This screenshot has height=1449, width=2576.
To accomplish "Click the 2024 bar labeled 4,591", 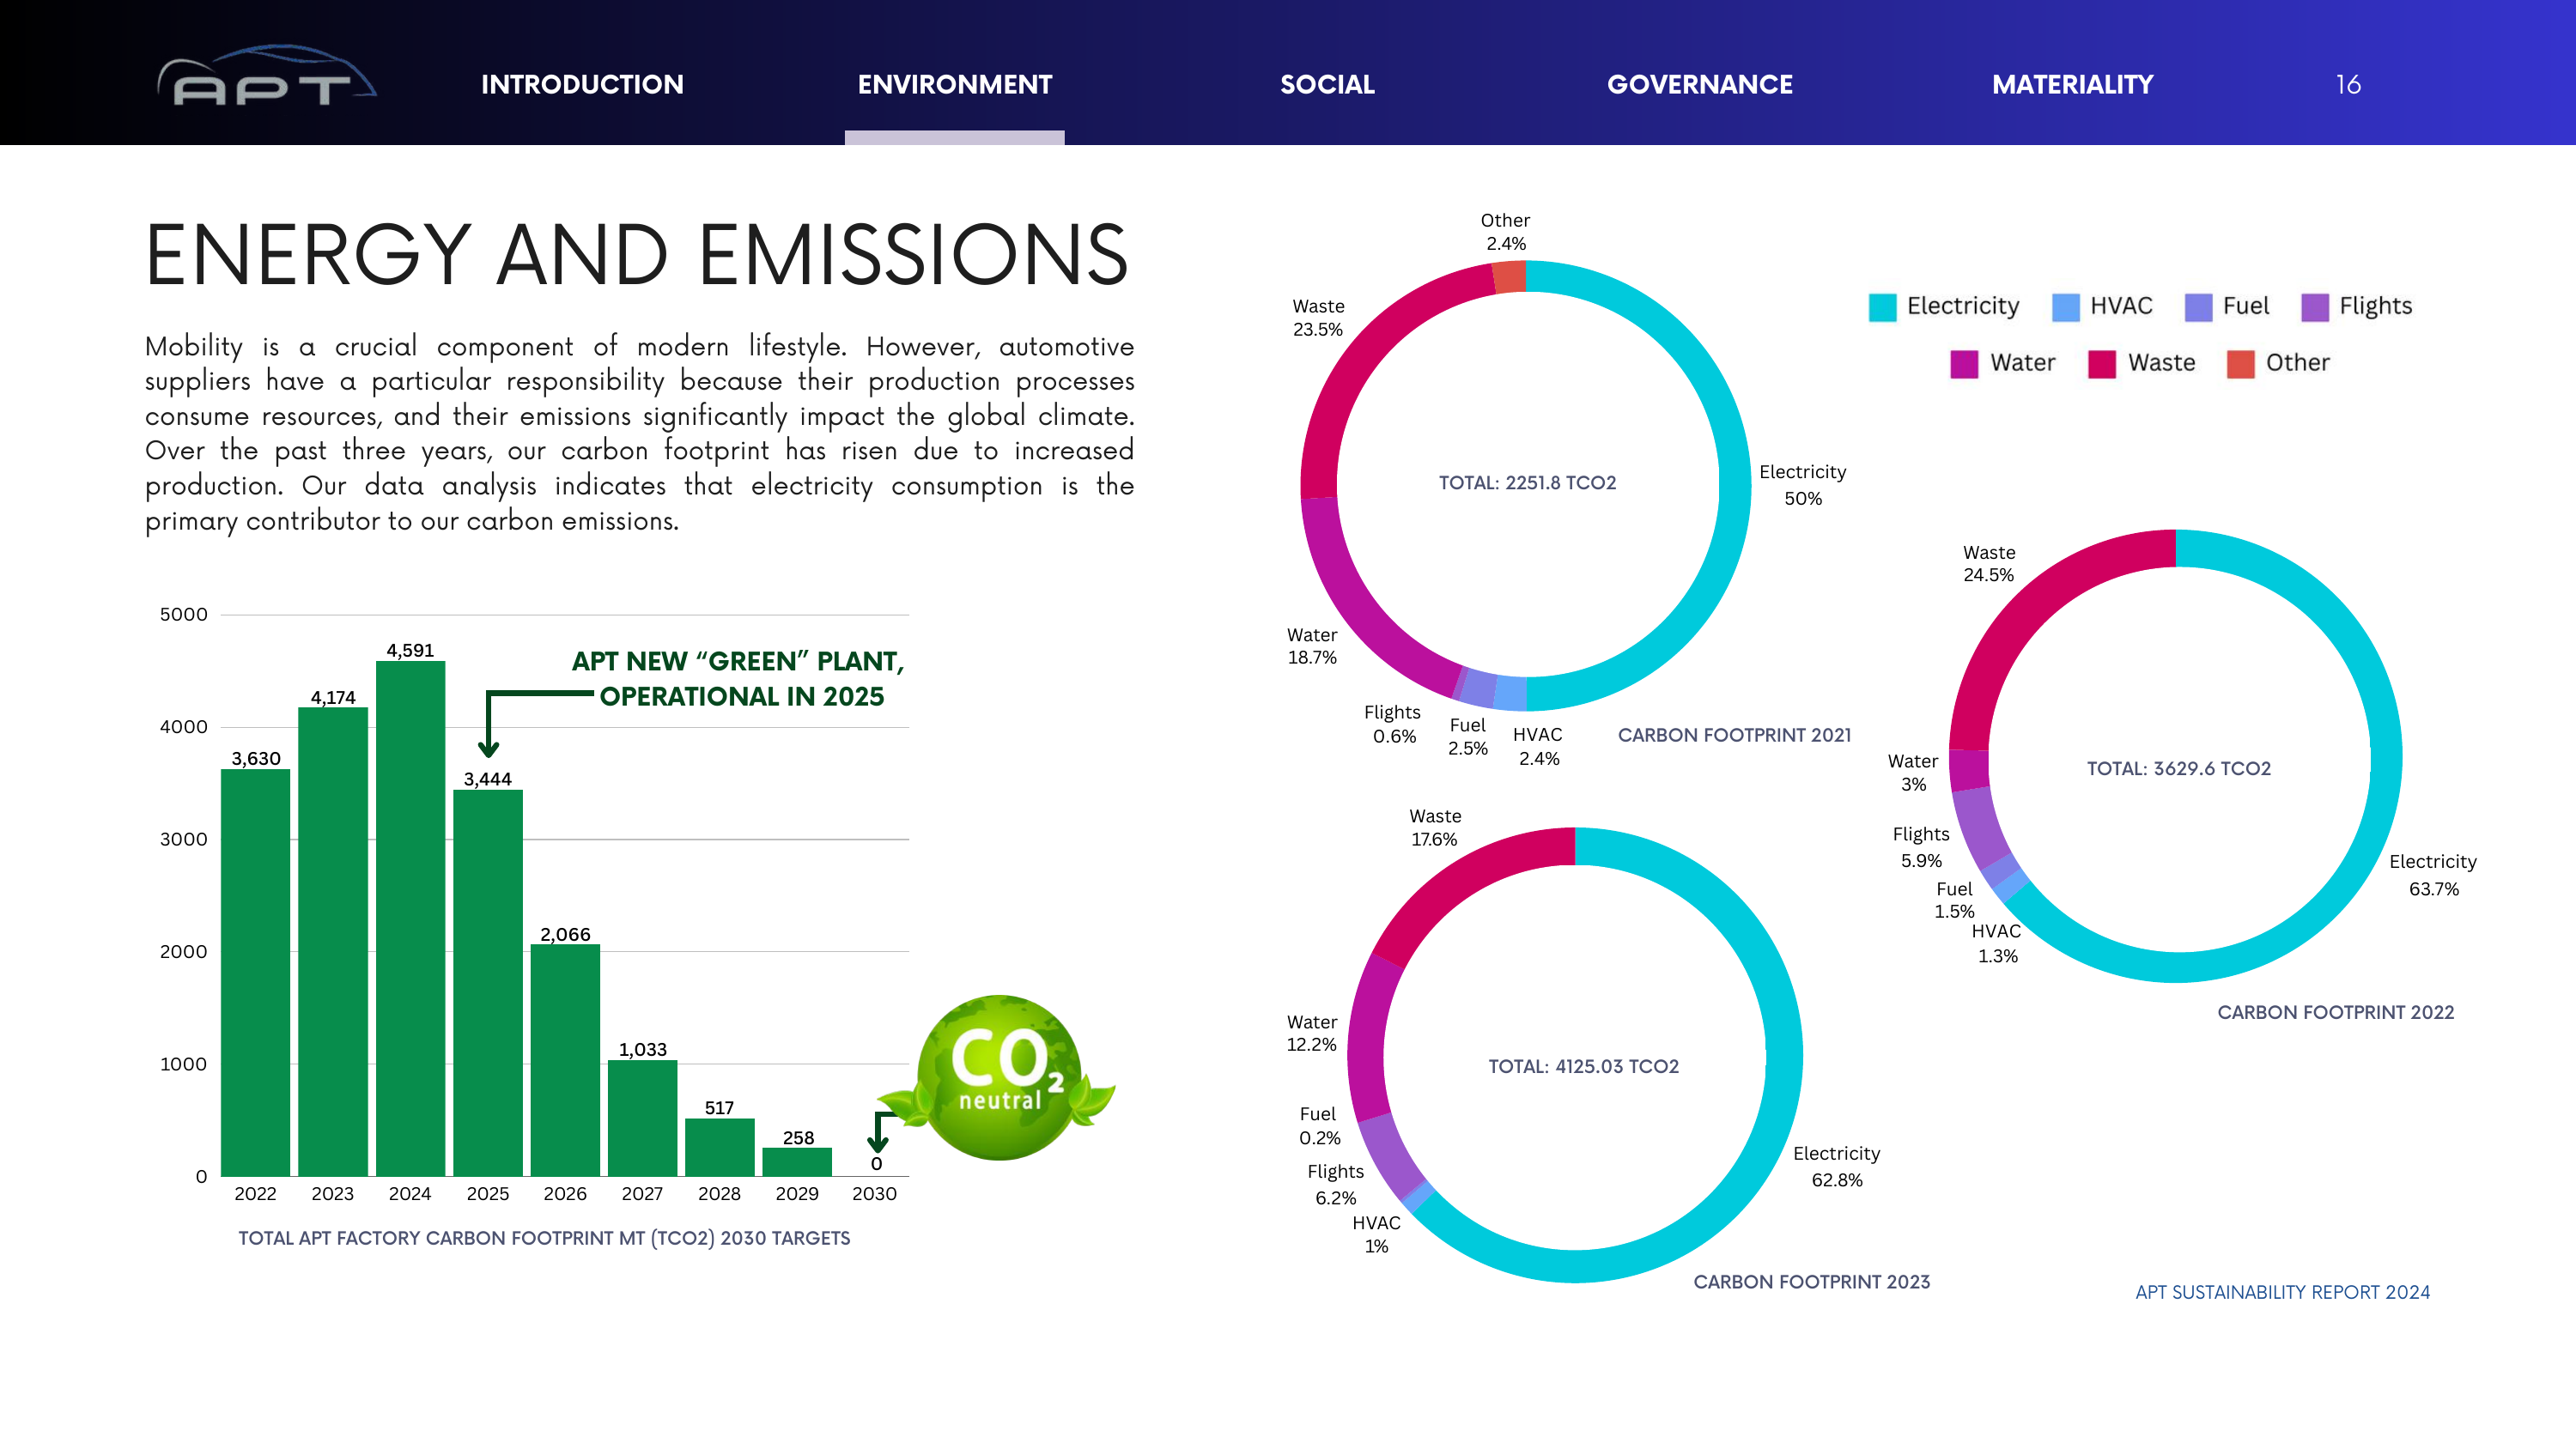I will click(x=410, y=918).
